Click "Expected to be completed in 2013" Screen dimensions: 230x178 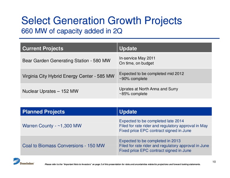tap(150, 141)
